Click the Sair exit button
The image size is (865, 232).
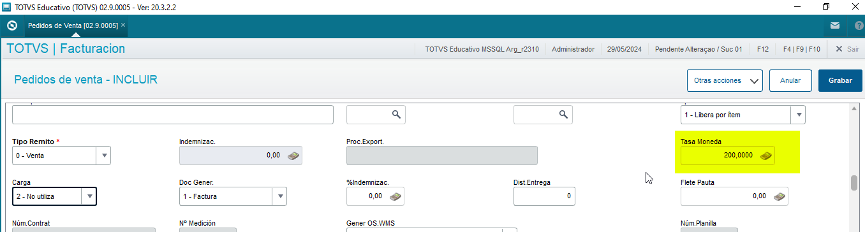(847, 49)
